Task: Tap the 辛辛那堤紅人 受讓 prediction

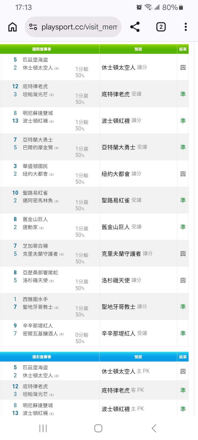Action: pos(124,333)
